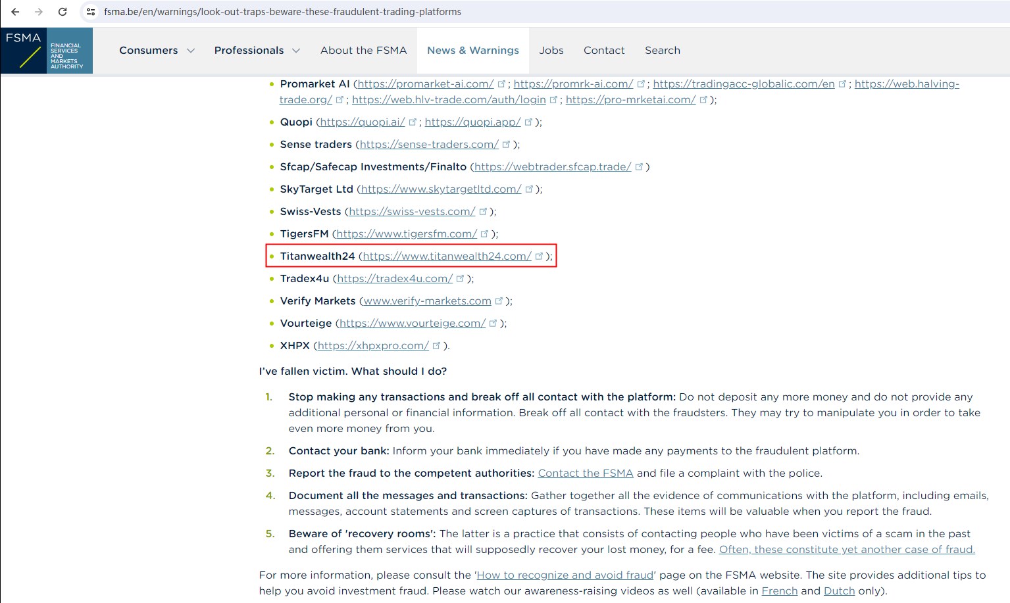
Task: Click external-link icon after promrk-ai.com
Action: pos(641,84)
